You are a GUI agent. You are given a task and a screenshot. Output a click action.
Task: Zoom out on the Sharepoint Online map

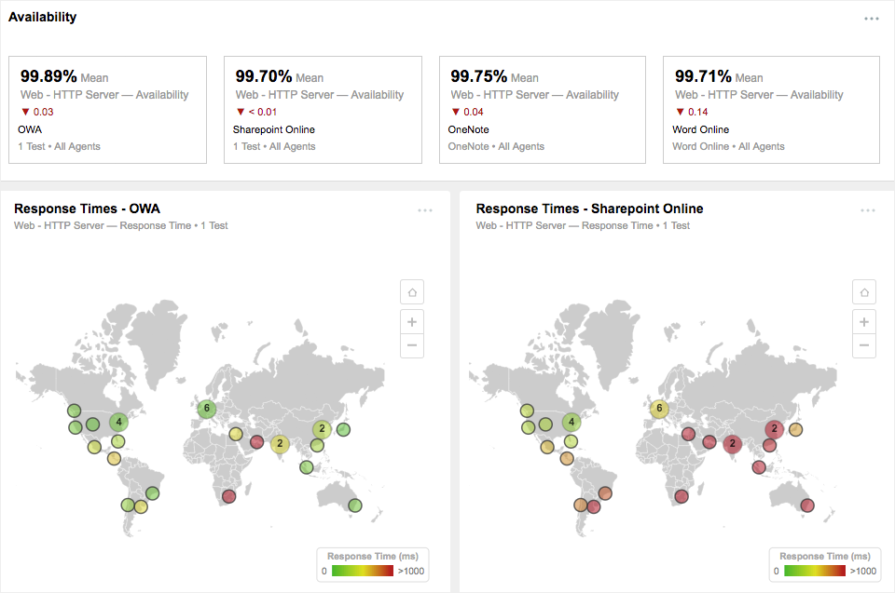pyautogui.click(x=864, y=345)
